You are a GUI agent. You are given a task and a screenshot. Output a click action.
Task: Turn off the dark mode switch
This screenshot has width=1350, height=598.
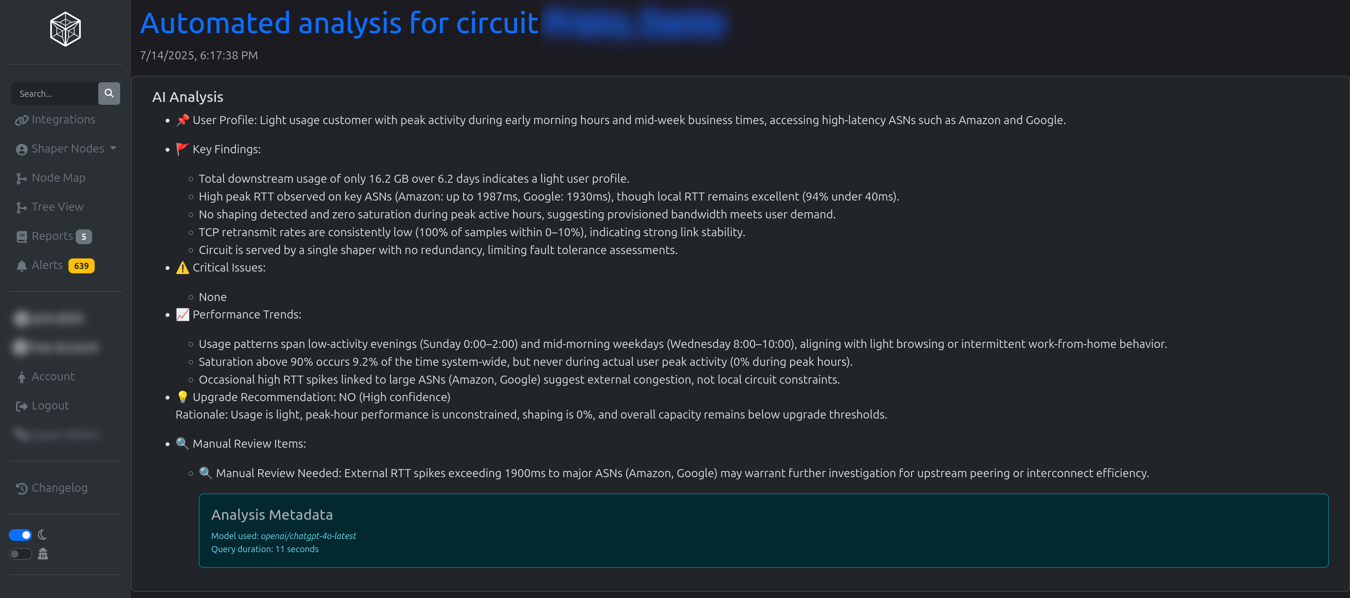[x=20, y=535]
